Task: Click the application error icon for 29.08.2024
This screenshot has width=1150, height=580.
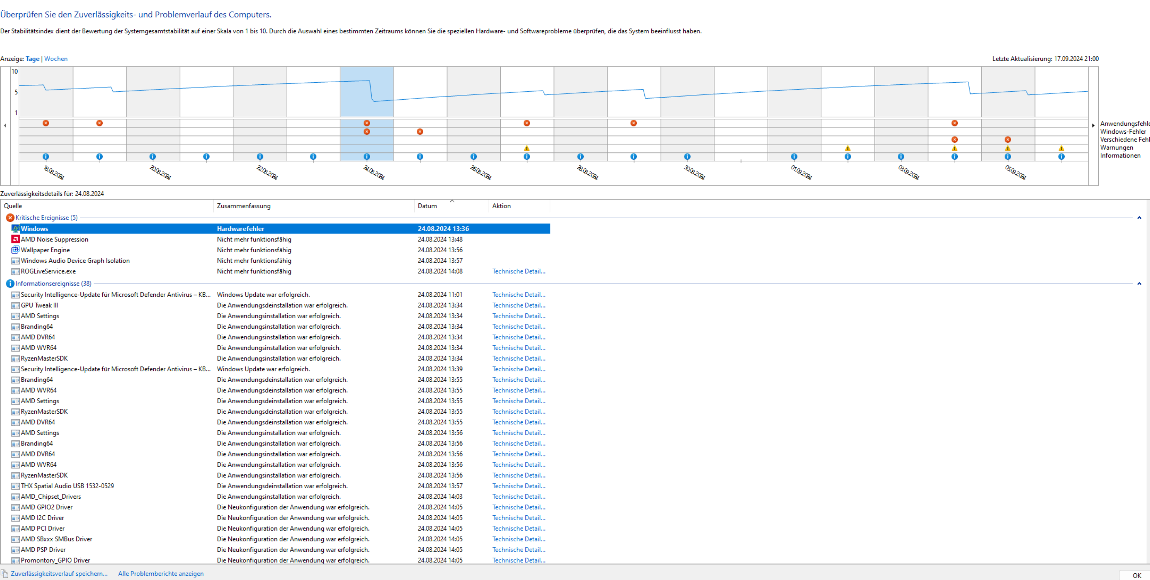Action: pyautogui.click(x=633, y=123)
